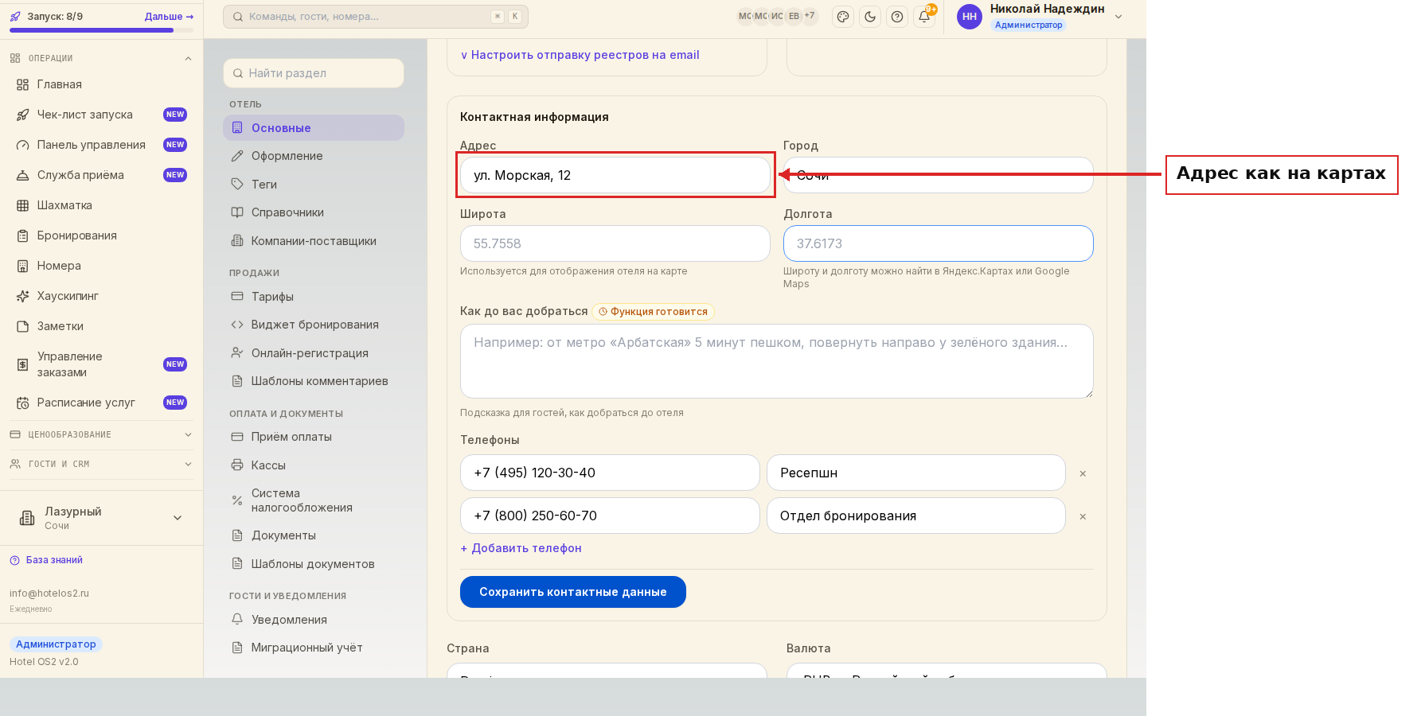Open Шахматка in the sidebar

101,205
